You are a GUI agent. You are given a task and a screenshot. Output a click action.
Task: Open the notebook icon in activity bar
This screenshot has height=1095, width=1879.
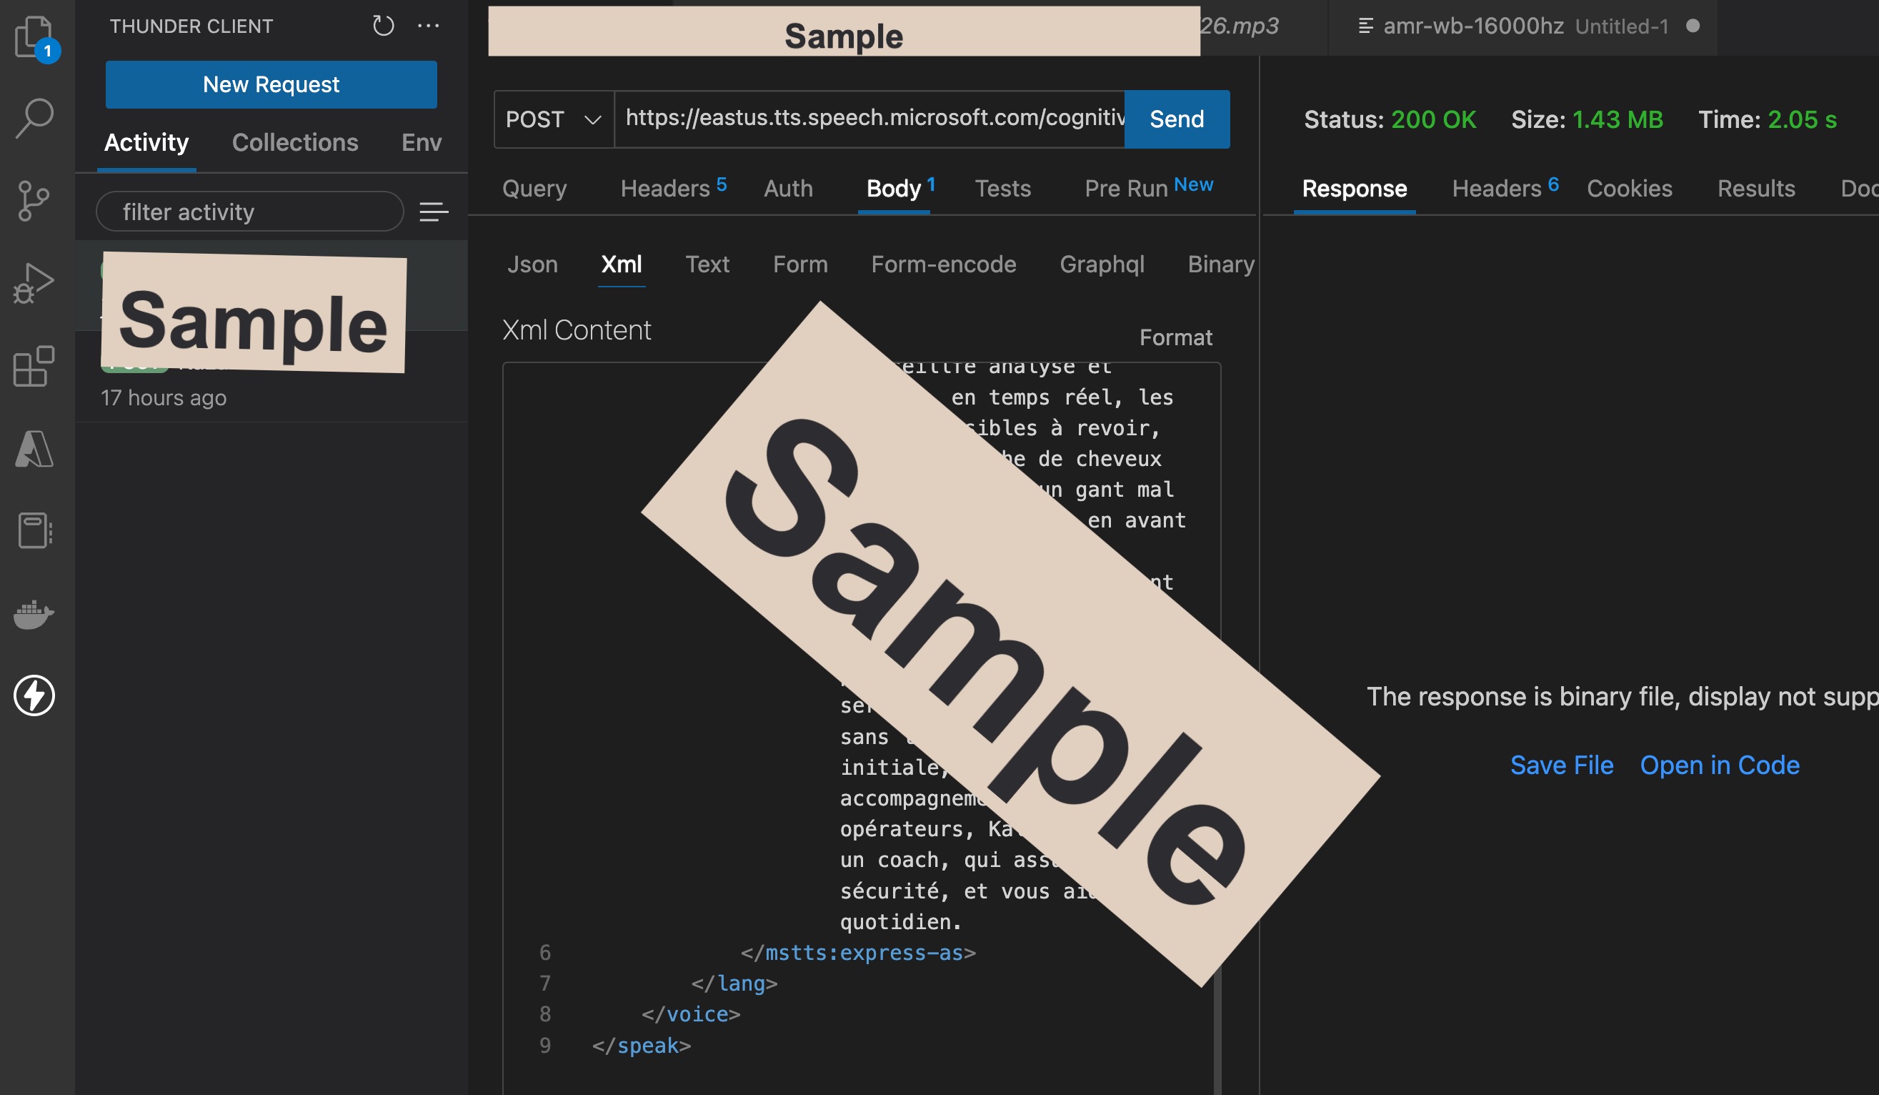34,530
